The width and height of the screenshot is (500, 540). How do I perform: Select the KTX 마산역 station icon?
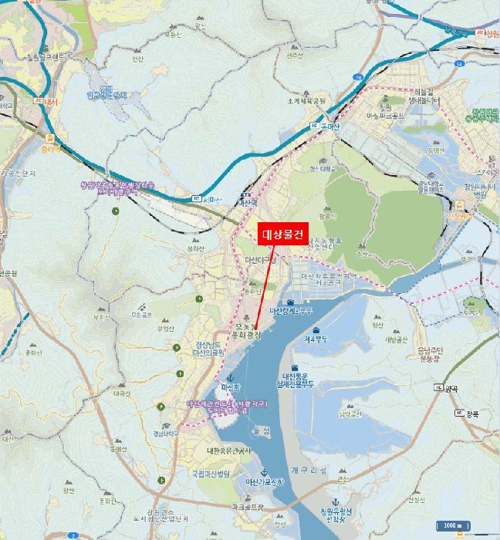click(246, 195)
